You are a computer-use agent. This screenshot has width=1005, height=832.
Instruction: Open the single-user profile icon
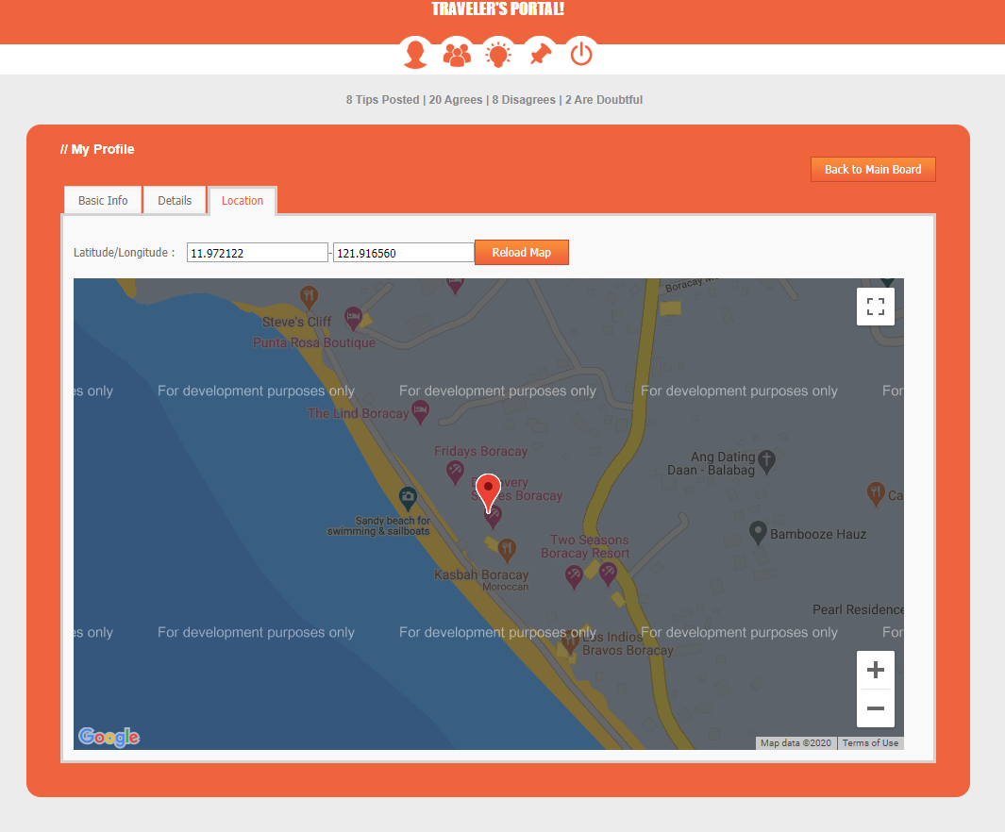pyautogui.click(x=415, y=53)
